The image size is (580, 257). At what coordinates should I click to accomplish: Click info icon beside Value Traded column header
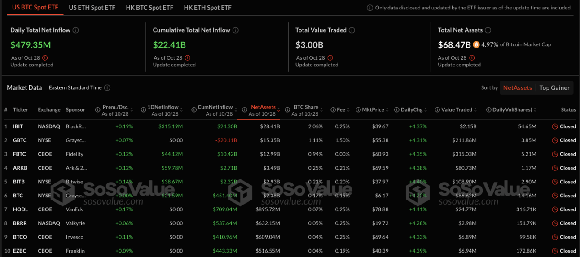coord(437,110)
